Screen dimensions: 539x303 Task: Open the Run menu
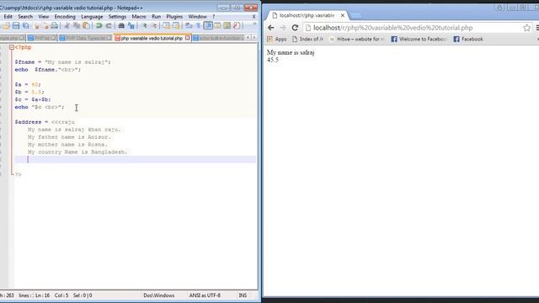156,17
